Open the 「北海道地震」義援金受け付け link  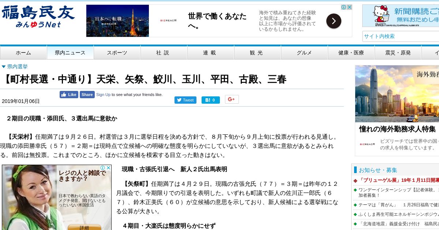(399, 224)
